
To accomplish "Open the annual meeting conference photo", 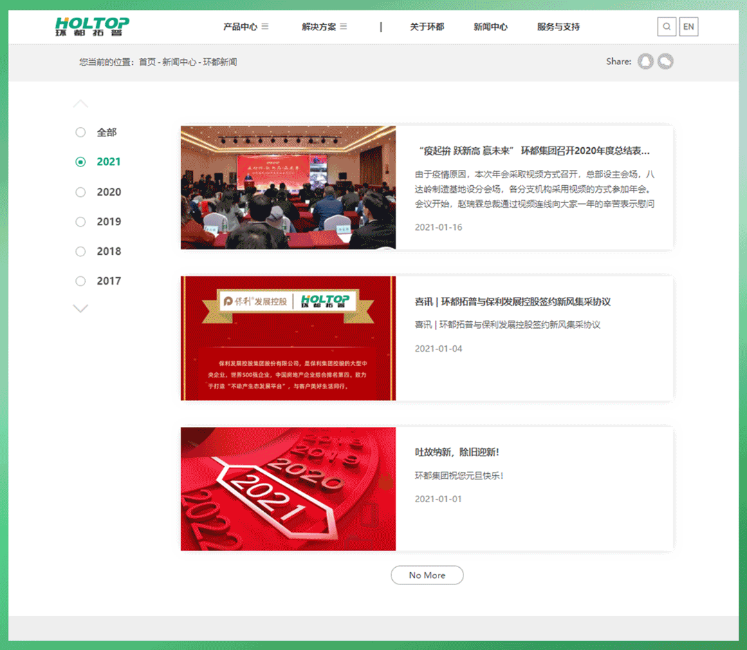I will tap(288, 187).
